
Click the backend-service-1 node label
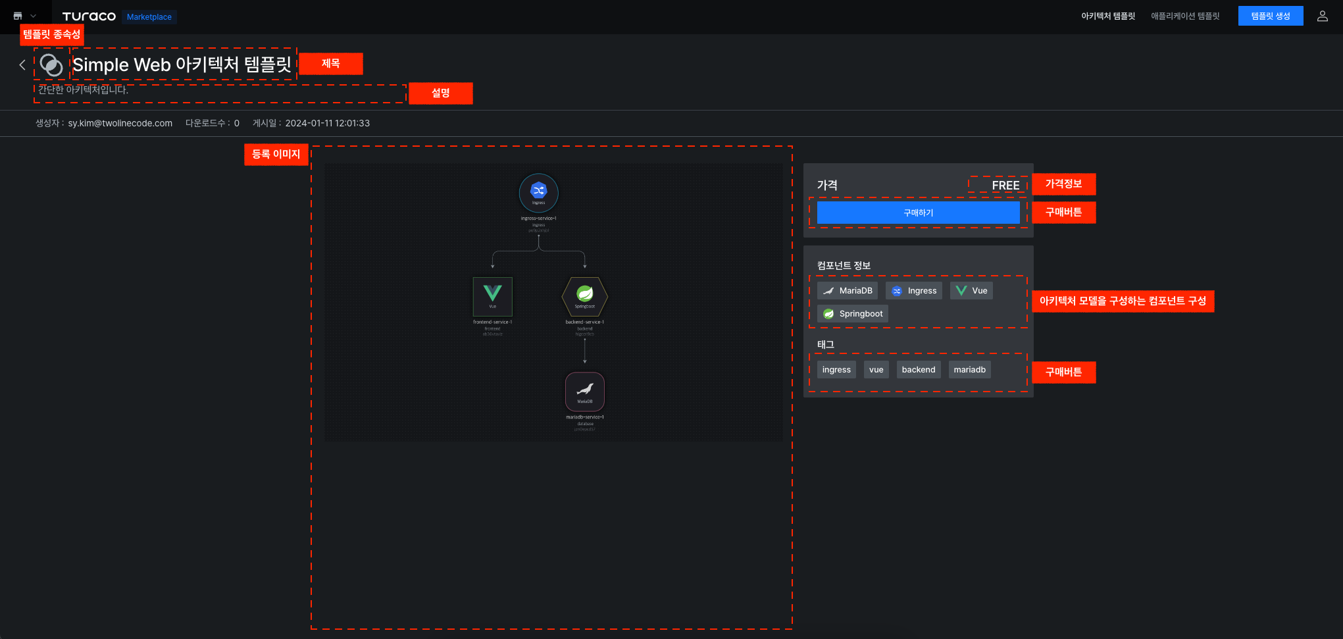pos(585,322)
